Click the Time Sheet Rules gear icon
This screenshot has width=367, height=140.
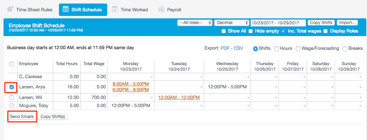10,10
